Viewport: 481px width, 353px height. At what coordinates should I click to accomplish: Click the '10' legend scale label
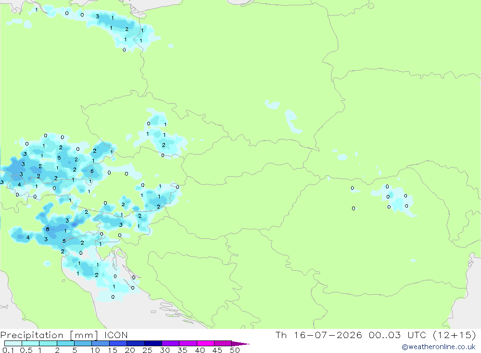(x=95, y=350)
